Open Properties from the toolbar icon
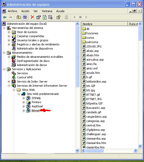 pos(39,17)
